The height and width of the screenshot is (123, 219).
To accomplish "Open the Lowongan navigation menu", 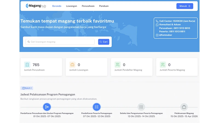I will pyautogui.click(x=71, y=6).
